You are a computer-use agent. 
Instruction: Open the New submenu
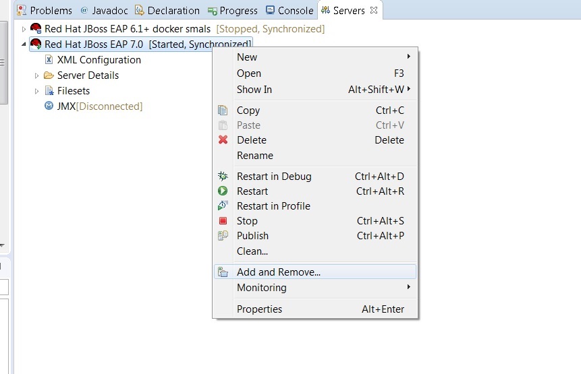coord(315,57)
